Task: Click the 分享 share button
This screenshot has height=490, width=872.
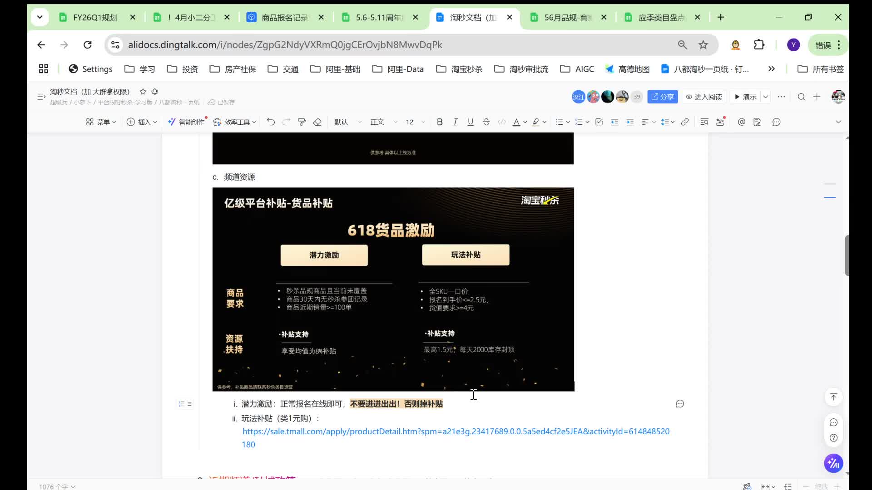Action: pos(662,97)
